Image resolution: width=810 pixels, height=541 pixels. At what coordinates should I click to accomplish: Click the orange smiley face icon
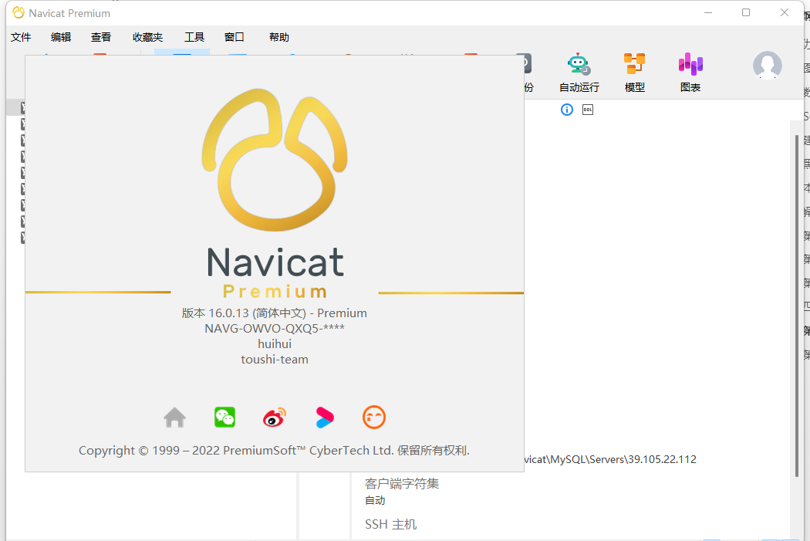click(x=374, y=418)
